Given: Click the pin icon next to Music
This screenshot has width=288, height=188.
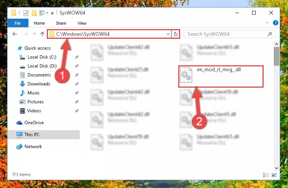Looking at the screenshot, I should tap(77, 93).
